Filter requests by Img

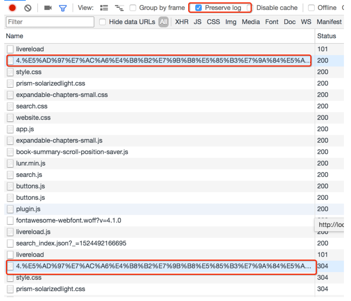[x=231, y=22]
